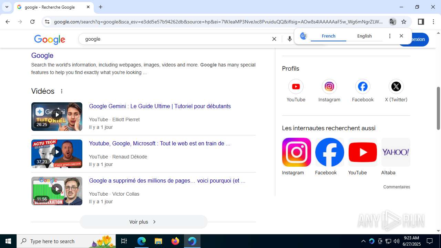Go back to the previous page

[x=8, y=22]
